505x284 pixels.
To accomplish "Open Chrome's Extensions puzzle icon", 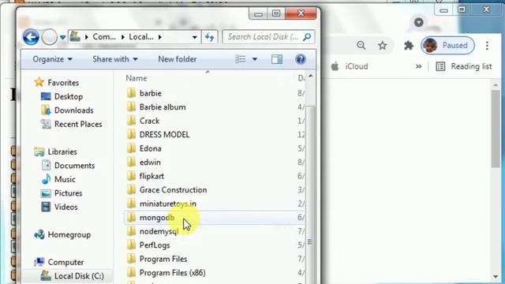I will (409, 46).
